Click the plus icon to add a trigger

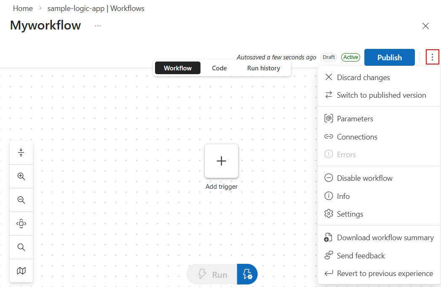point(222,161)
